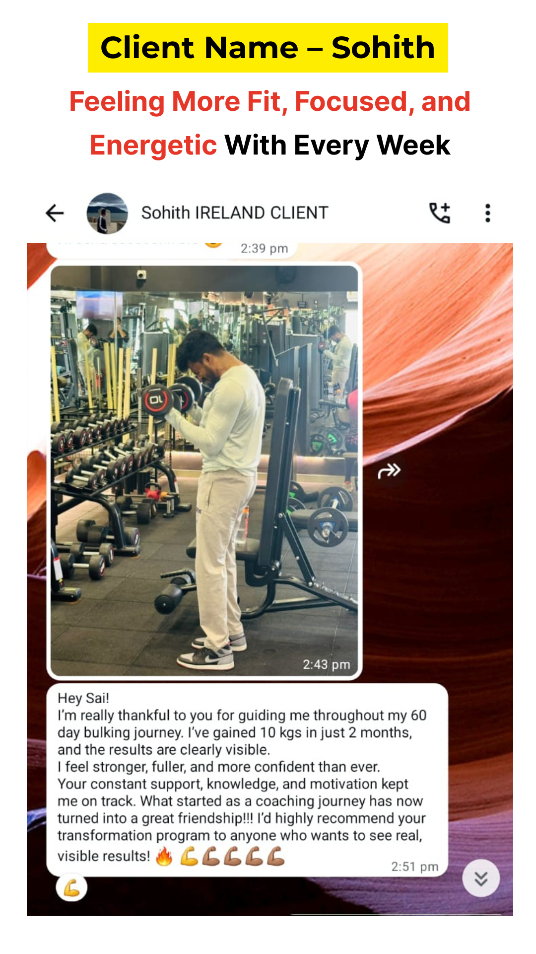Click the red 'Feeling More Fit, Focused, and' headline
The height and width of the screenshot is (954, 536).
click(269, 101)
